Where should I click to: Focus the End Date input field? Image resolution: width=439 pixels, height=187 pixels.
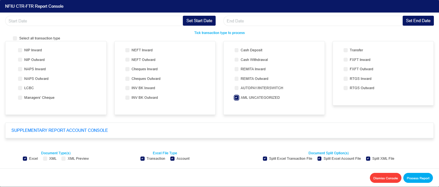point(312,21)
